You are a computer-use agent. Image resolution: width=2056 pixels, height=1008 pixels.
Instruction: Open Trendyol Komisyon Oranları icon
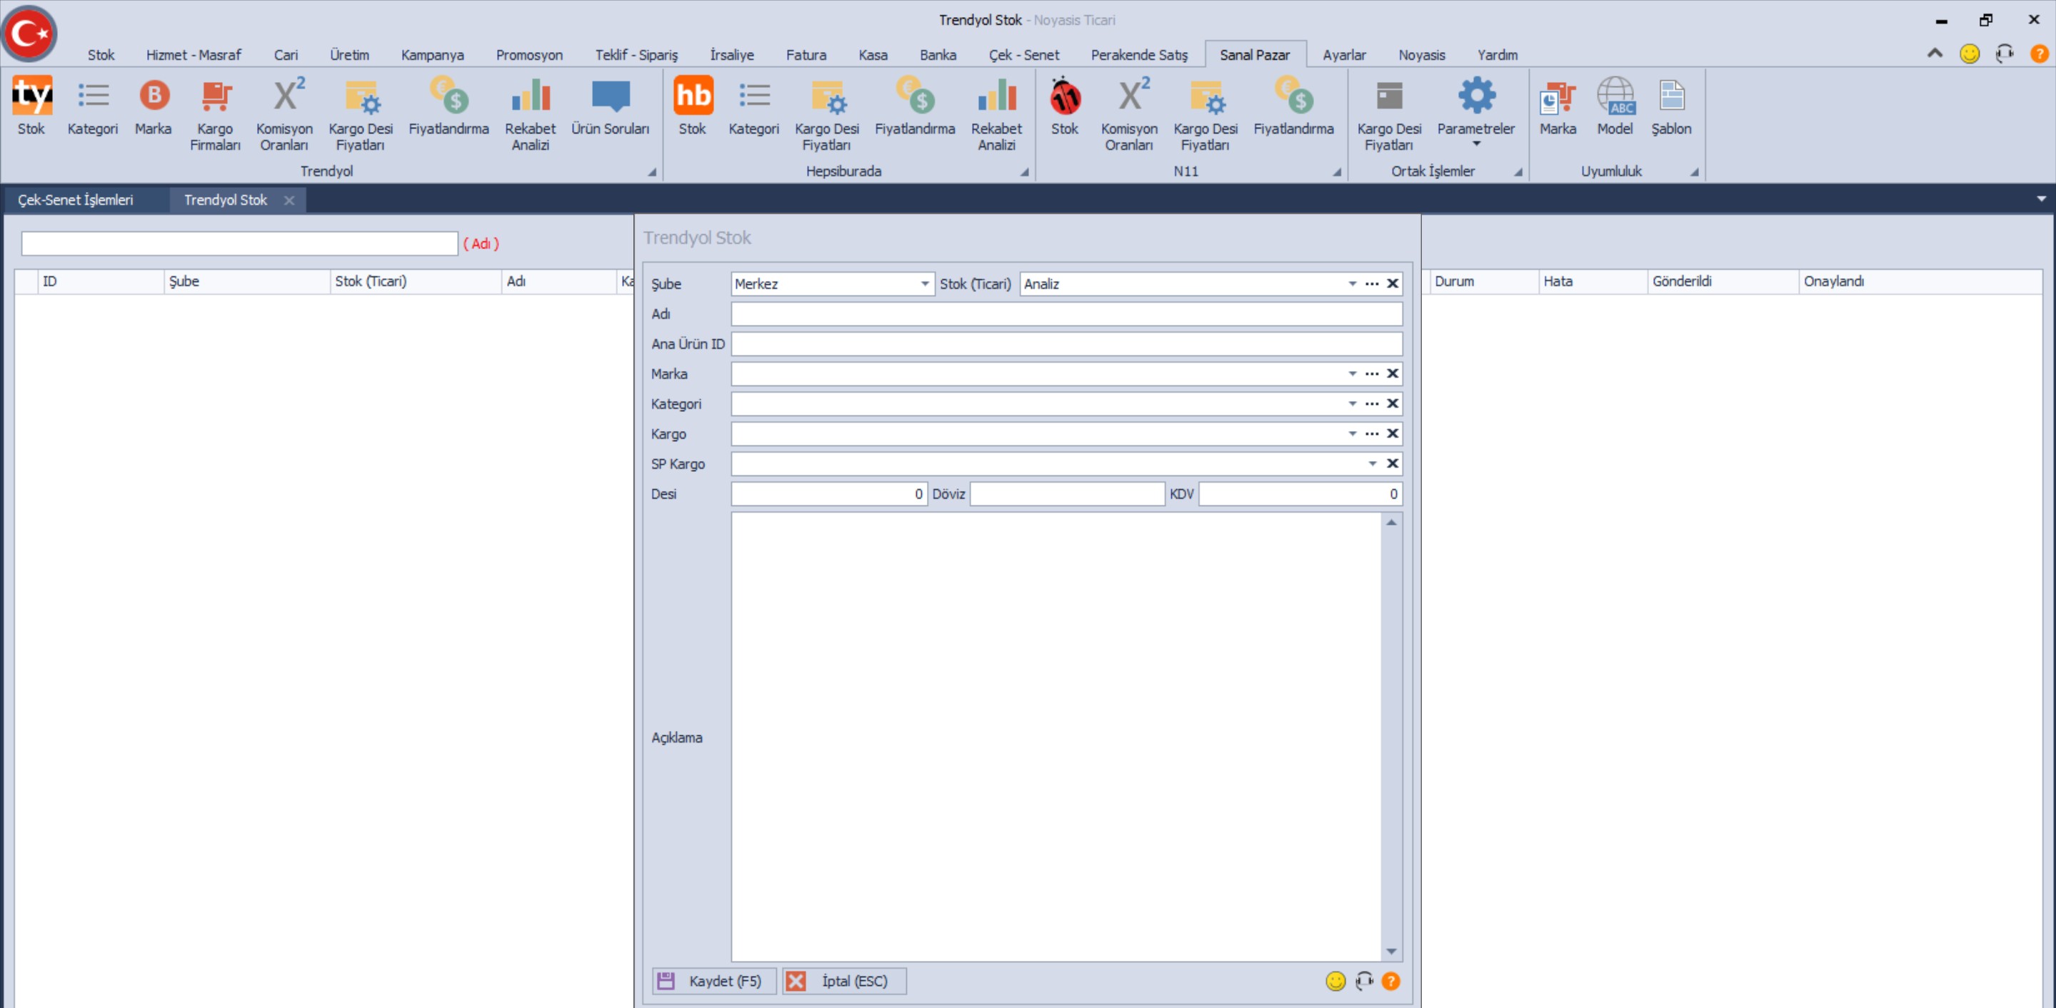284,114
